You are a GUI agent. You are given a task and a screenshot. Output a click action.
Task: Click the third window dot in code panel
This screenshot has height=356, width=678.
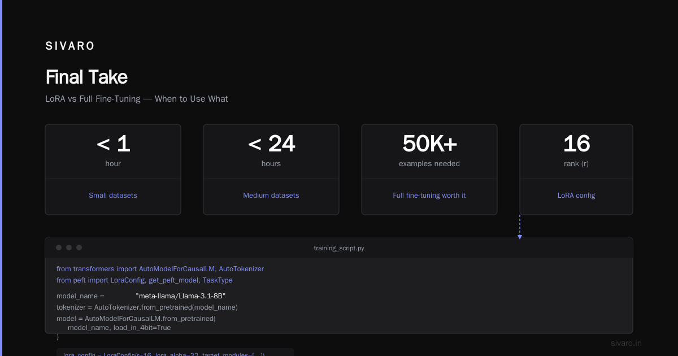(79, 248)
